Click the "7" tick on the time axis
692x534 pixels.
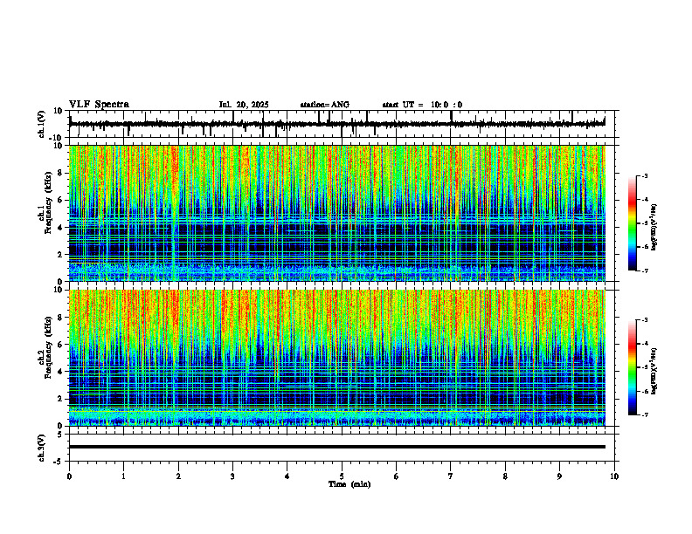coord(451,476)
